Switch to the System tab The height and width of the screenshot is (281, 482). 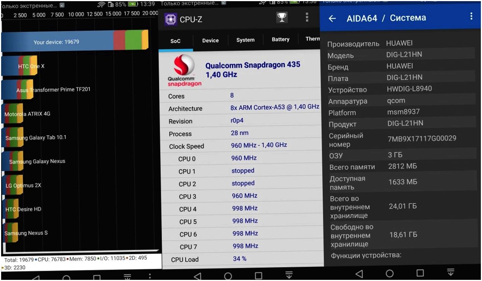point(246,40)
